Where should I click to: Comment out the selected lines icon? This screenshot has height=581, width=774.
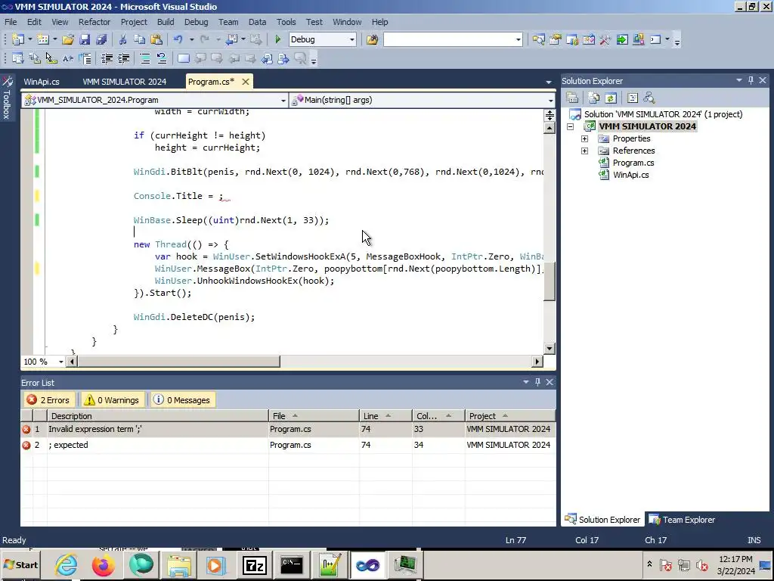(145, 59)
